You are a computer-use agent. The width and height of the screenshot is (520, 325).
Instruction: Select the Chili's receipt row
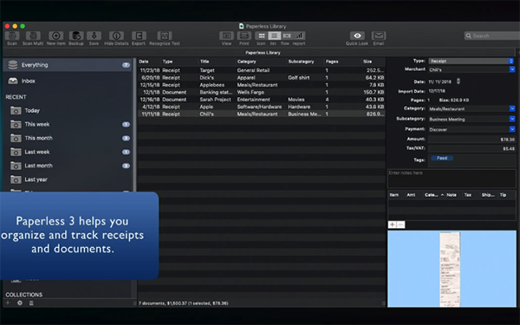click(x=262, y=114)
